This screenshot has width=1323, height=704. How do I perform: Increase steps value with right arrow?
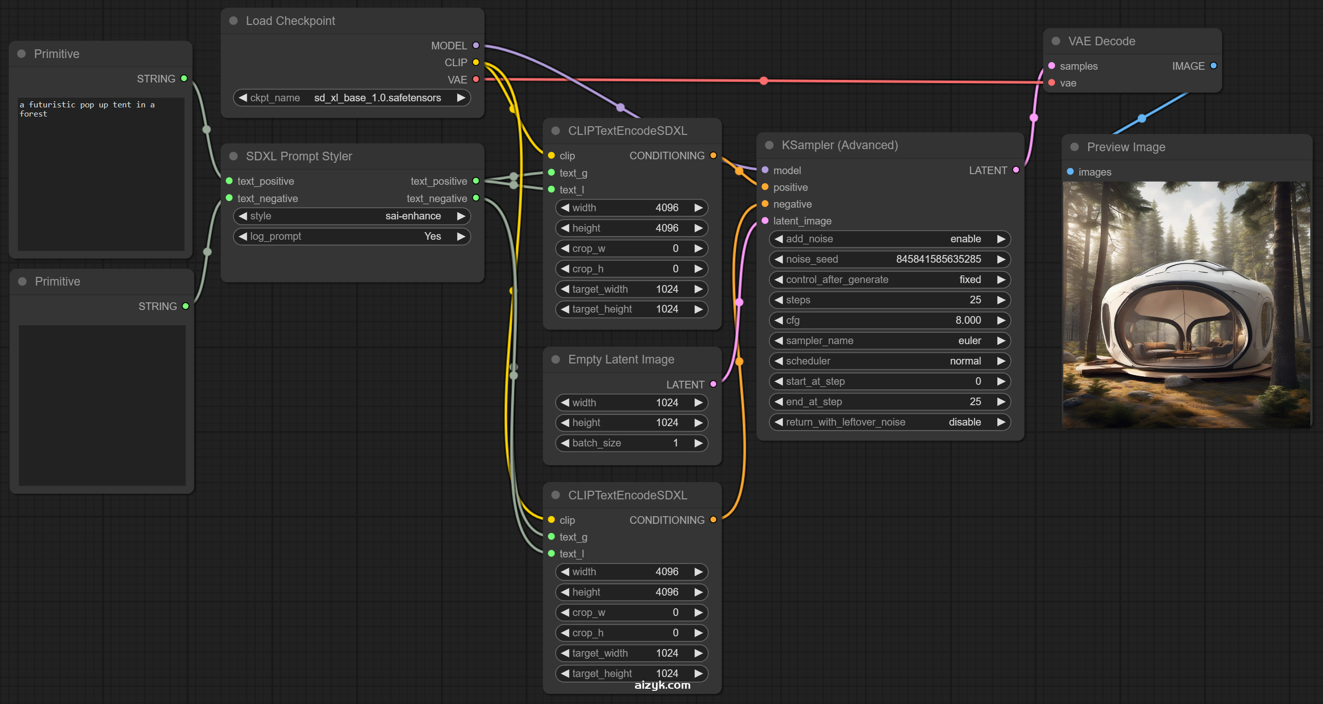coord(1001,300)
